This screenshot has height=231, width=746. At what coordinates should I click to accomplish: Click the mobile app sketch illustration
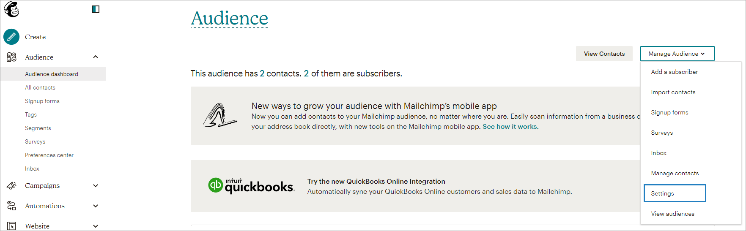pyautogui.click(x=219, y=115)
